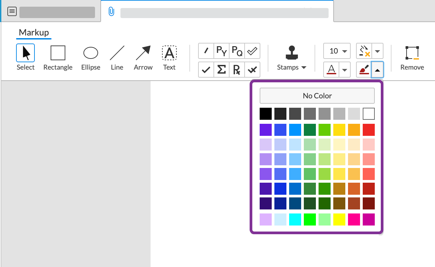Toggle the Line drawing tool
The height and width of the screenshot is (267, 435).
pyautogui.click(x=117, y=58)
